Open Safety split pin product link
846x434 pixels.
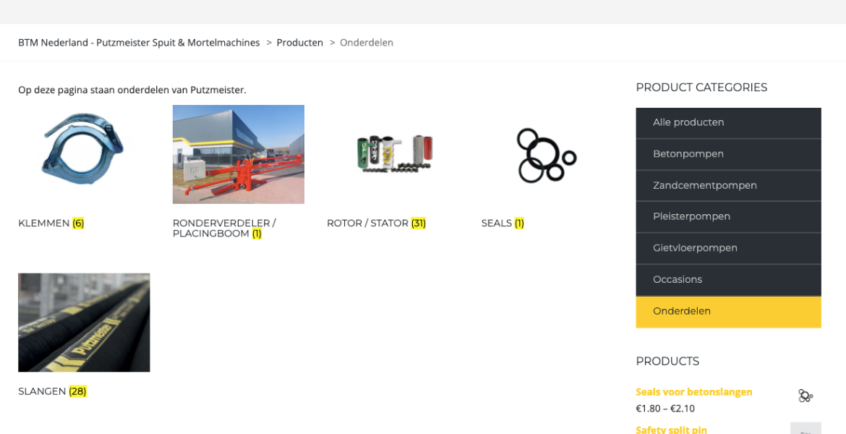click(x=671, y=430)
